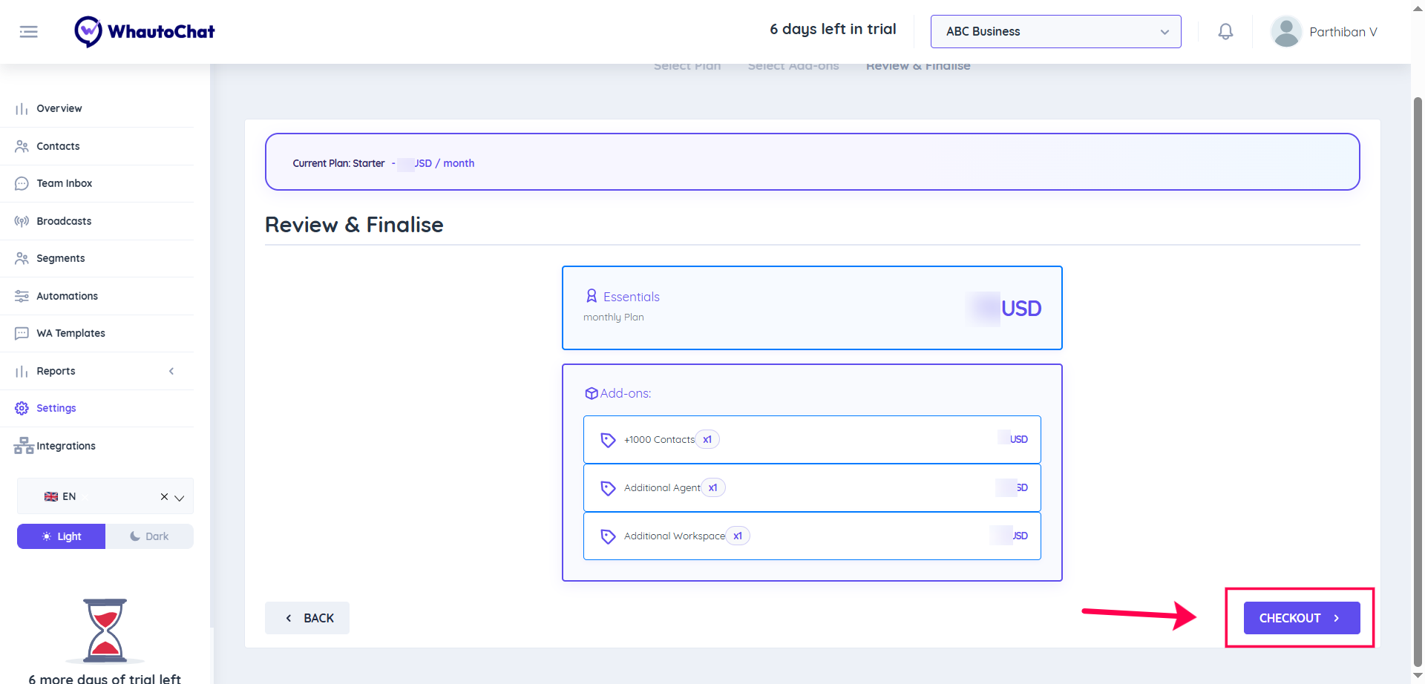This screenshot has width=1425, height=684.
Task: Expand the EN language dropdown
Action: pos(179,496)
